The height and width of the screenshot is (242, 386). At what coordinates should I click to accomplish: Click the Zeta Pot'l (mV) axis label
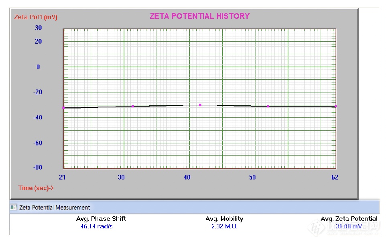pos(36,17)
